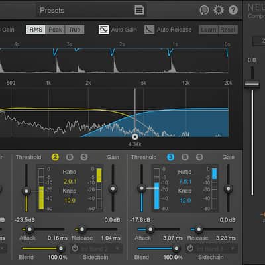Select True detection mode
Image resolution: width=265 pixels, height=265 pixels.
pos(74,30)
